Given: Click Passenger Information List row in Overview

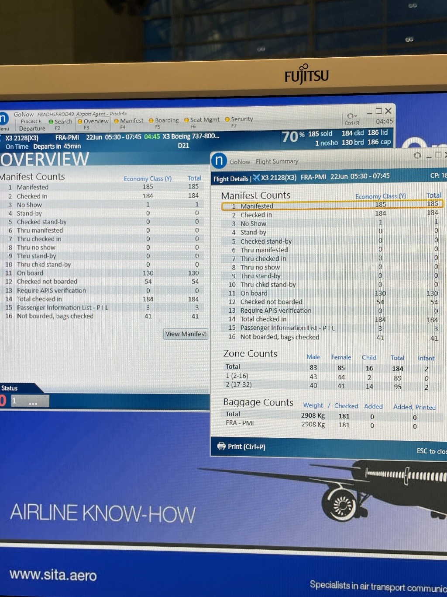Looking at the screenshot, I should point(62,307).
